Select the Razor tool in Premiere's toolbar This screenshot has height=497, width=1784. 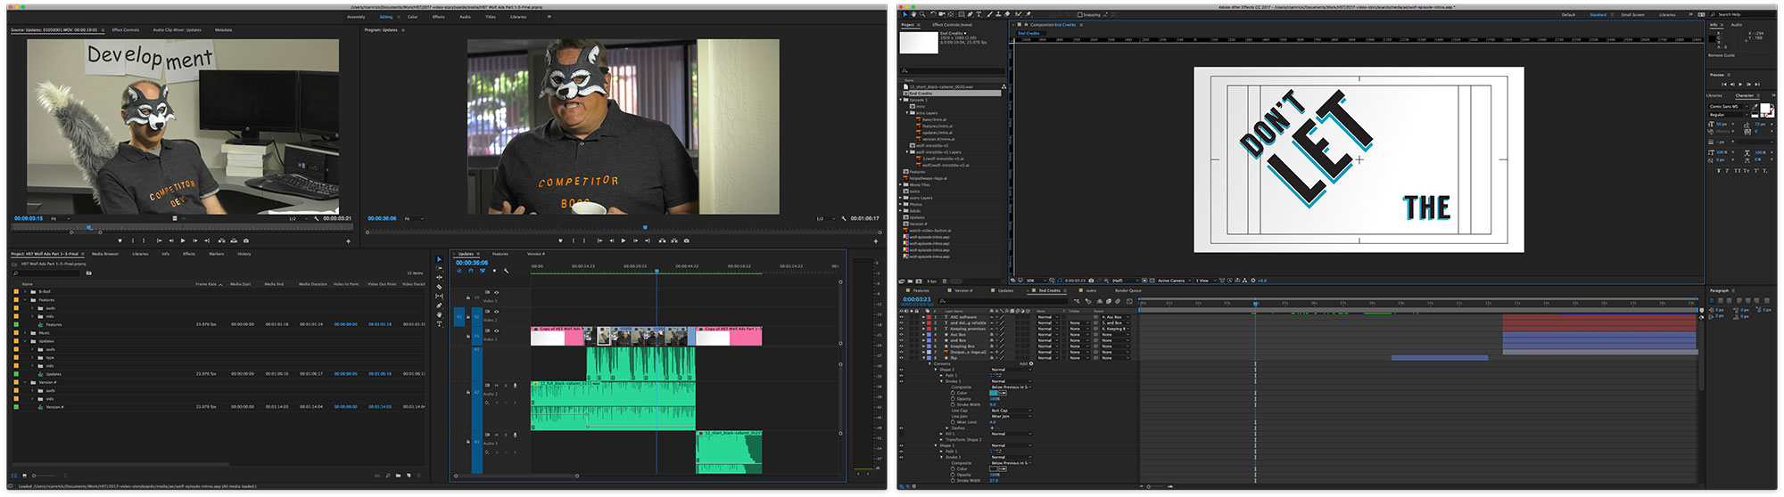tap(439, 287)
